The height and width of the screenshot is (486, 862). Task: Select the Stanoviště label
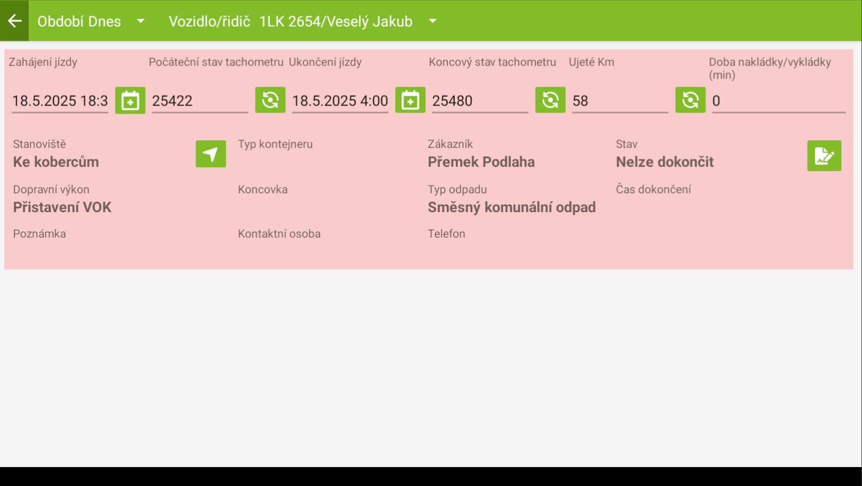pyautogui.click(x=40, y=144)
